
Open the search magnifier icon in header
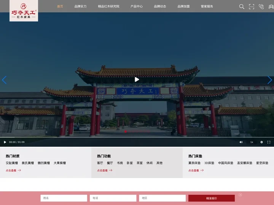242,6
